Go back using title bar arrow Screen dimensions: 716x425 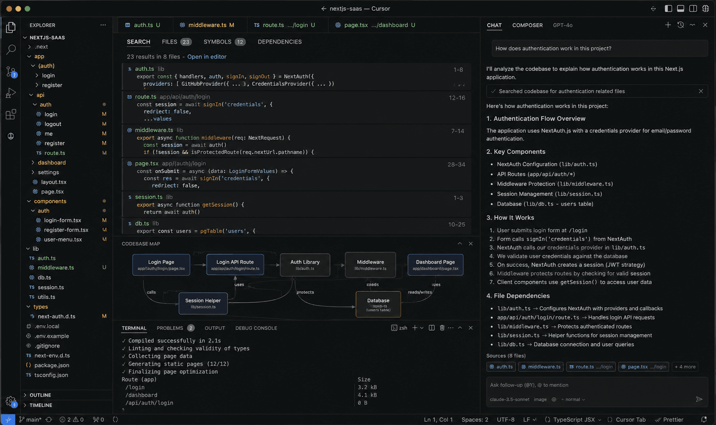coord(324,8)
